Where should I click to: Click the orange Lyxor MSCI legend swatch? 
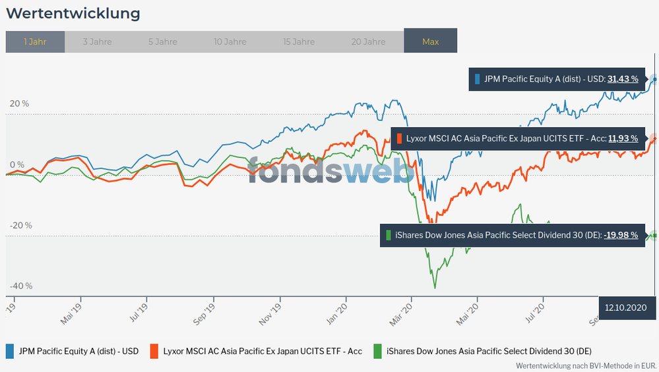tap(154, 351)
